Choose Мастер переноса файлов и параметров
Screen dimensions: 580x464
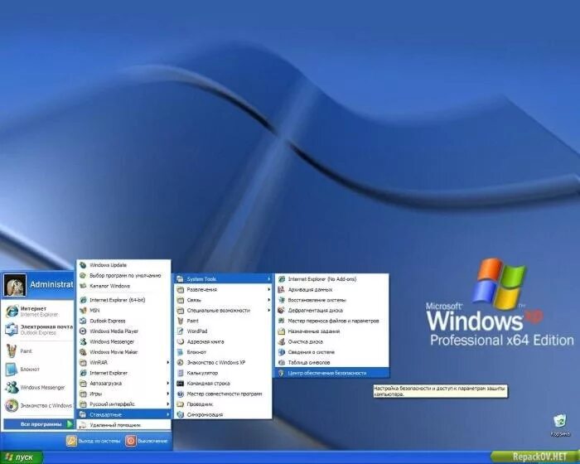pyautogui.click(x=331, y=321)
